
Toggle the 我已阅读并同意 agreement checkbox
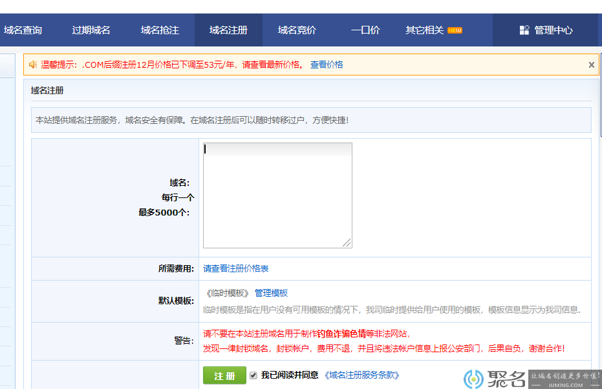point(253,375)
